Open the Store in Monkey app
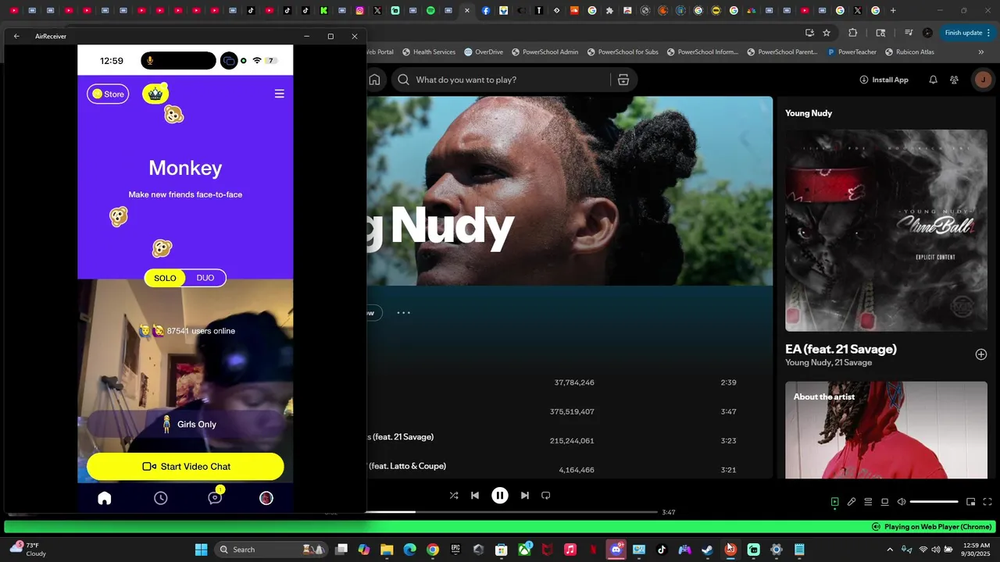Image resolution: width=1000 pixels, height=562 pixels. tap(108, 94)
